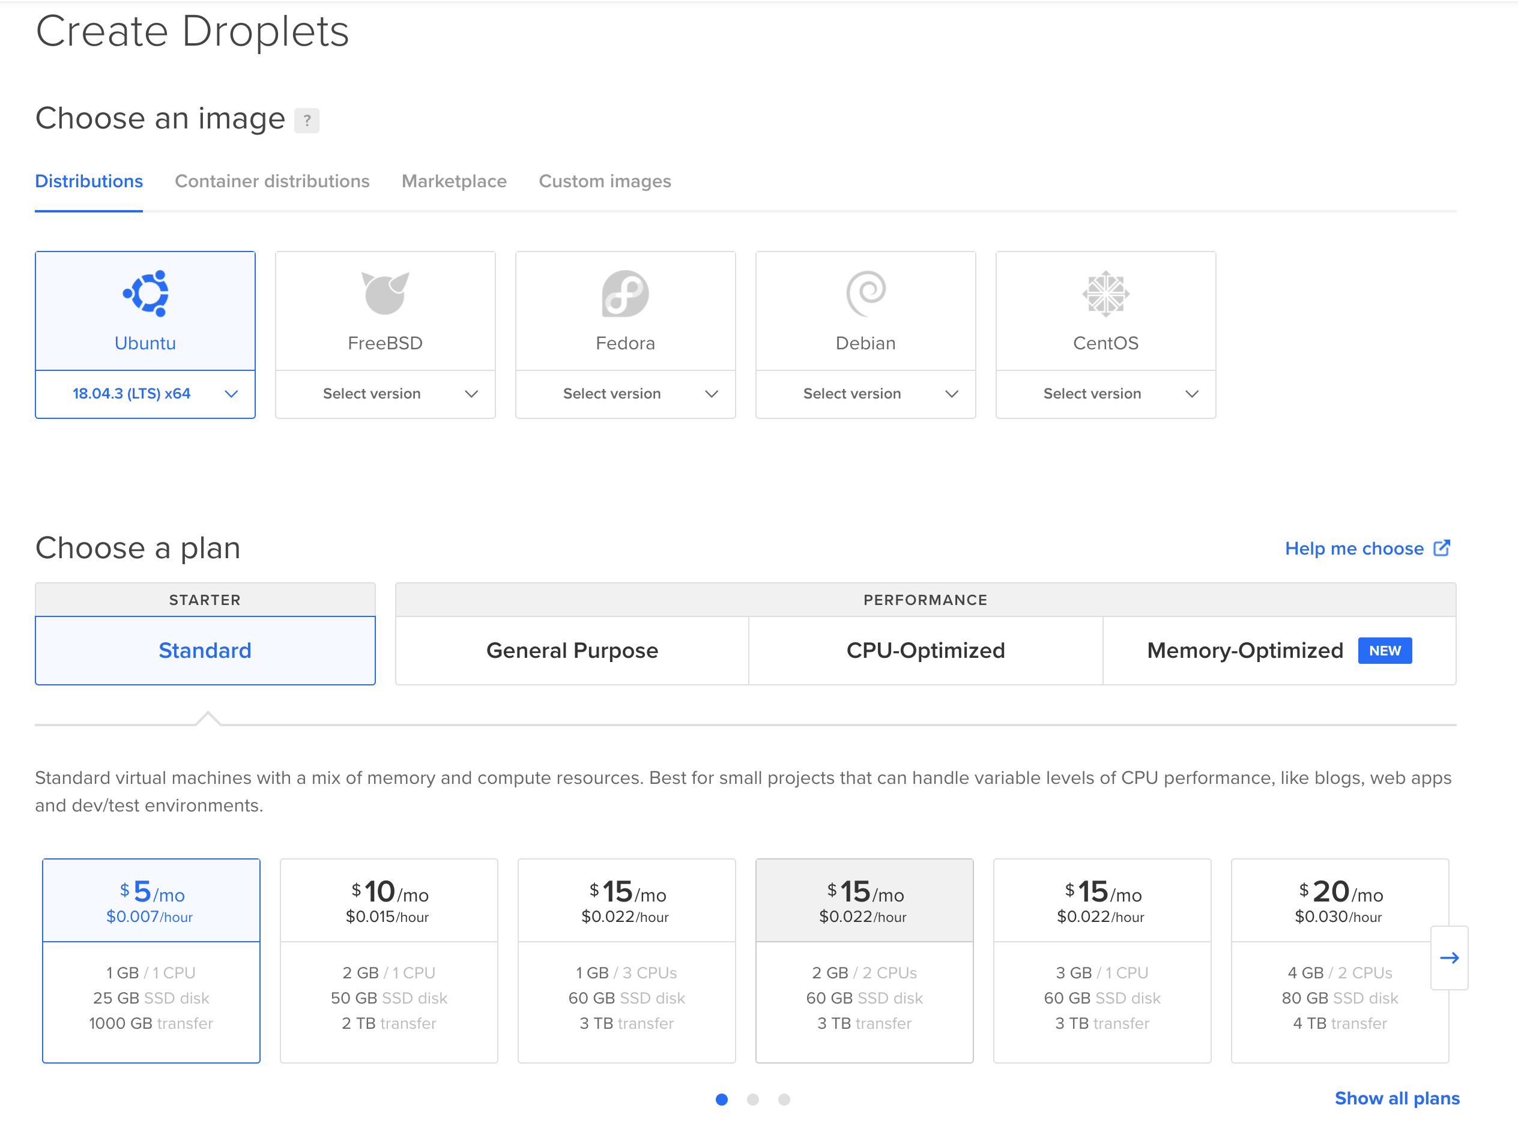Choose the FreeBSD logo icon
Screen dimensions: 1518x1126
click(386, 293)
